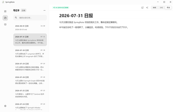Open the dashboard grid icon in sidebar

pos(5,11)
